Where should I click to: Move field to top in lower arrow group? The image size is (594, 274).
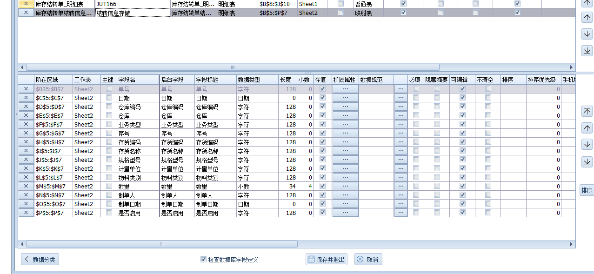tap(587, 111)
